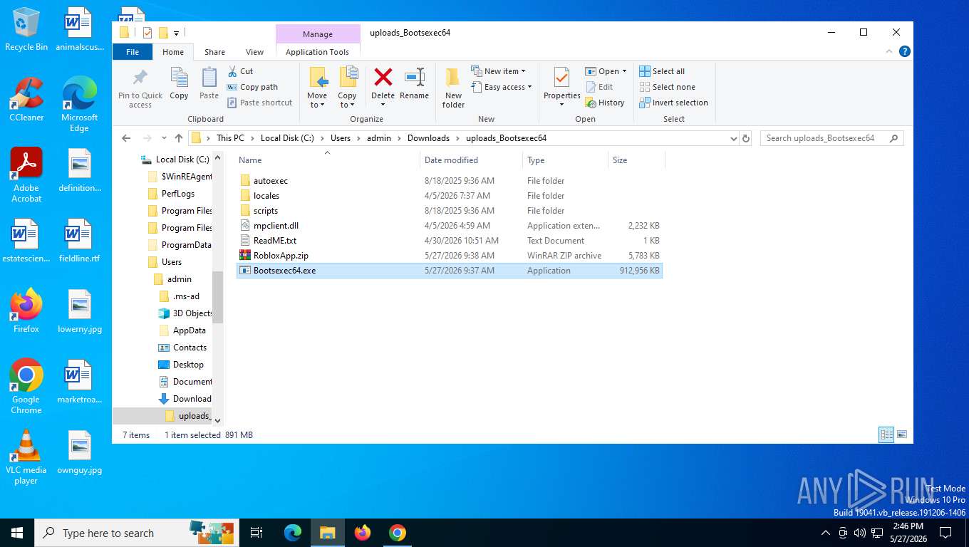Open taskbar clock showing 2:46 PM
This screenshot has width=969, height=547.
[x=907, y=533]
